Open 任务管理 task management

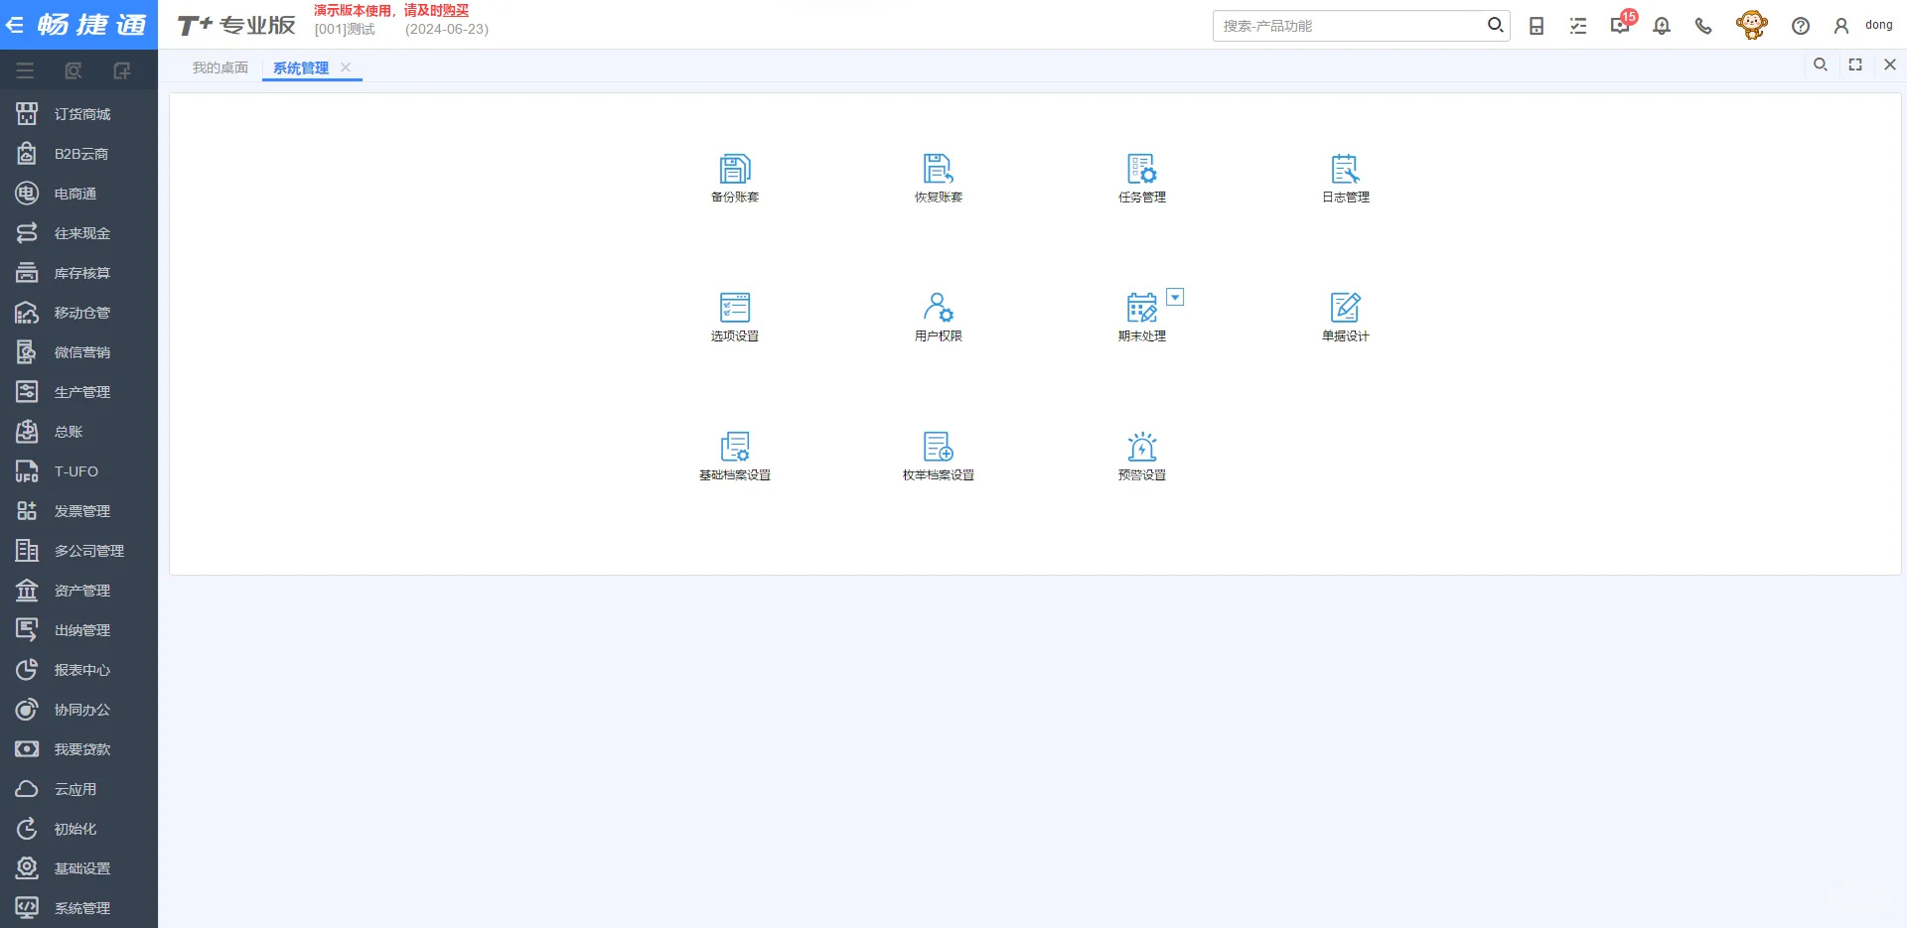[x=1142, y=179]
